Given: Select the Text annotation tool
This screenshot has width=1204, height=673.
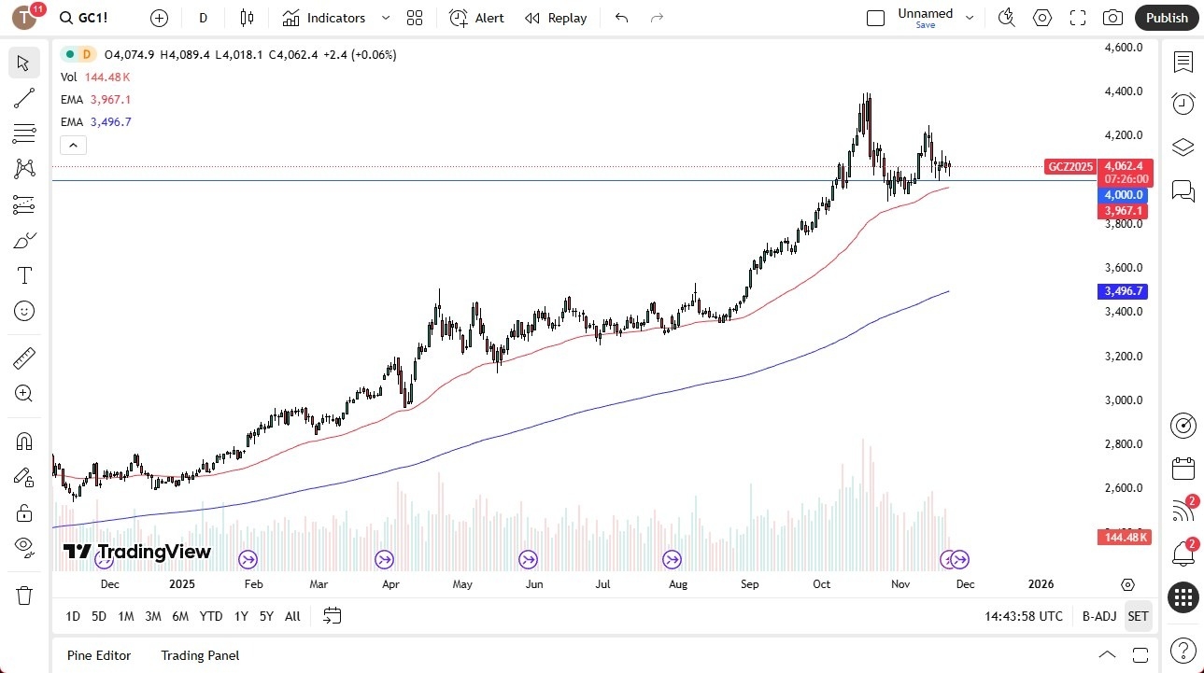Looking at the screenshot, I should tap(23, 274).
